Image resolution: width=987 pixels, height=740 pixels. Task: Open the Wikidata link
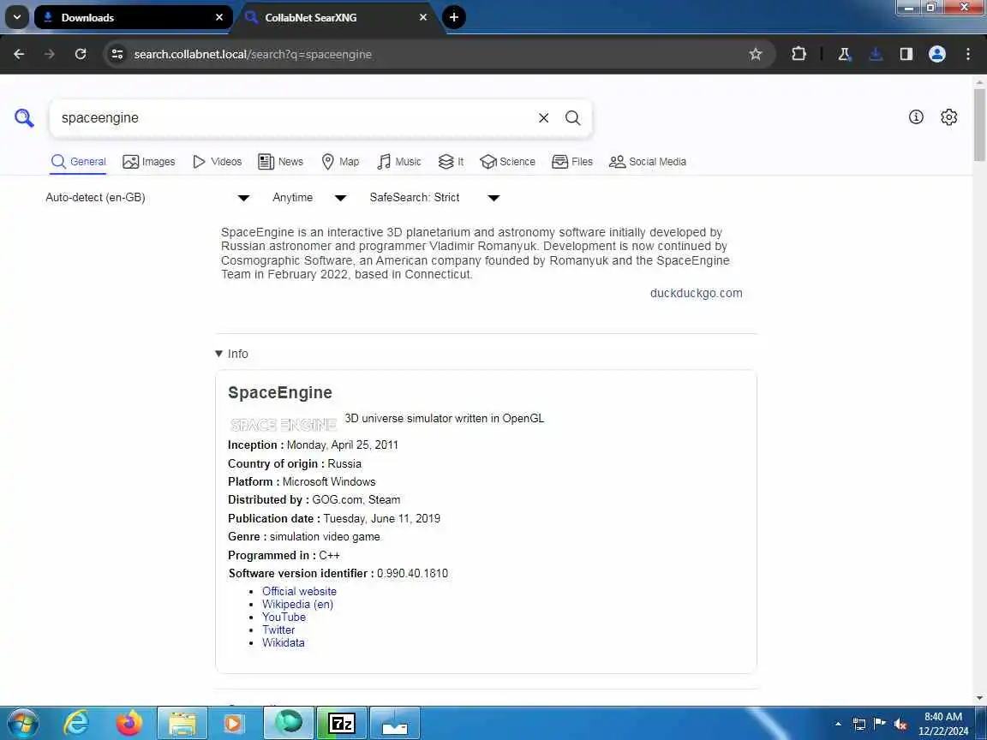point(284,642)
